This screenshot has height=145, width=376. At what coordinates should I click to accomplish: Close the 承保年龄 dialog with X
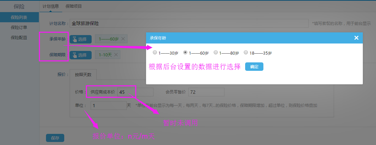(356, 38)
